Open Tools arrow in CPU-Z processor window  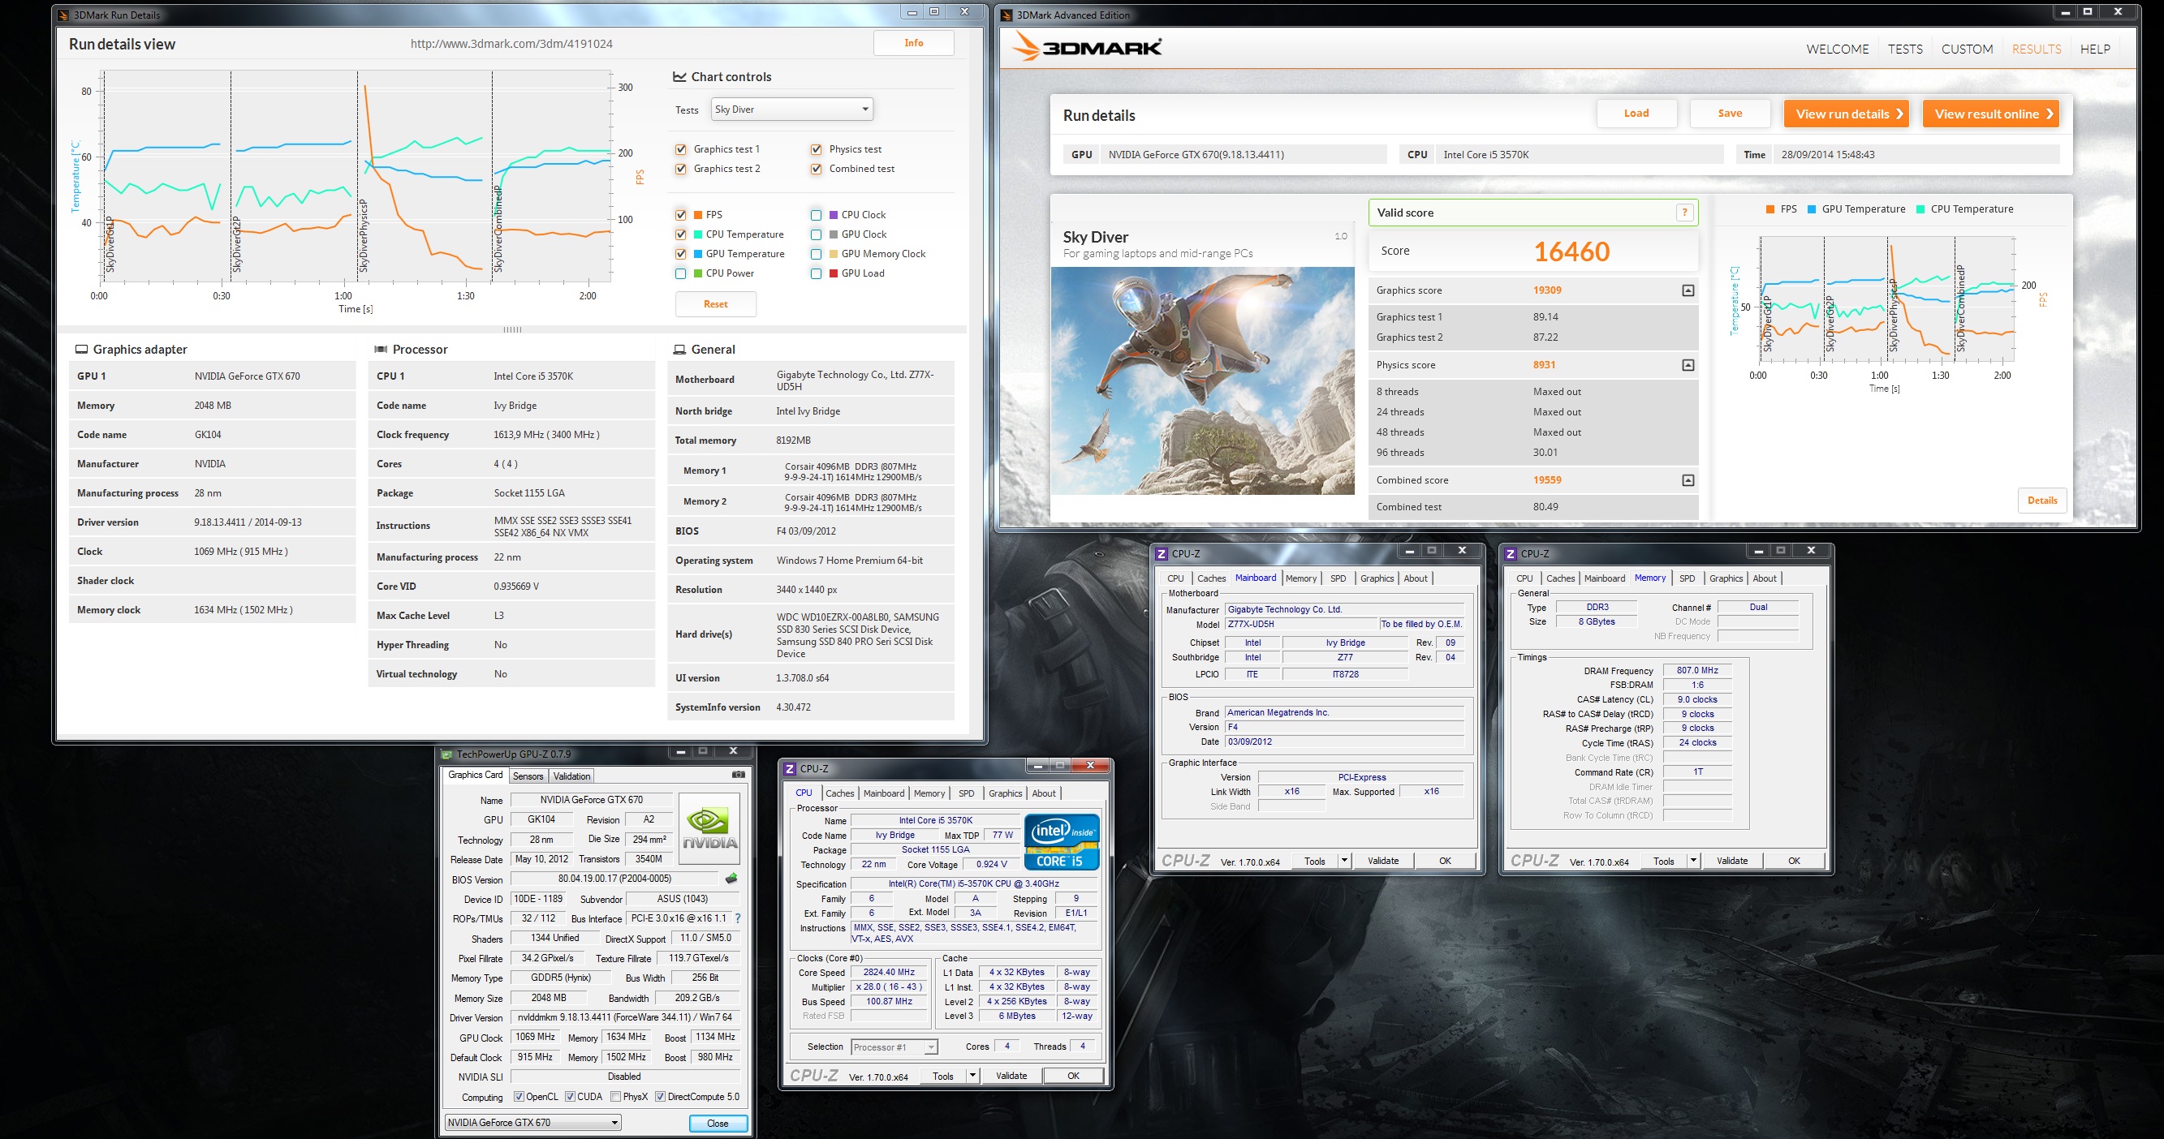point(972,1075)
